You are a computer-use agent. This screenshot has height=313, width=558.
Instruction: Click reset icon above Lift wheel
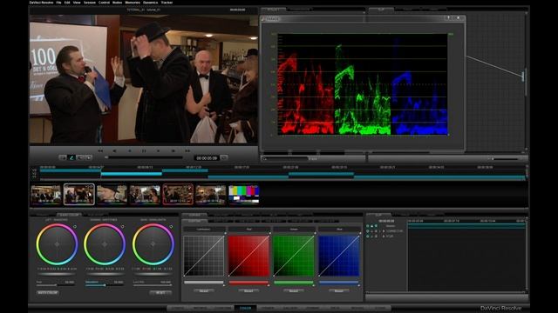click(75, 226)
